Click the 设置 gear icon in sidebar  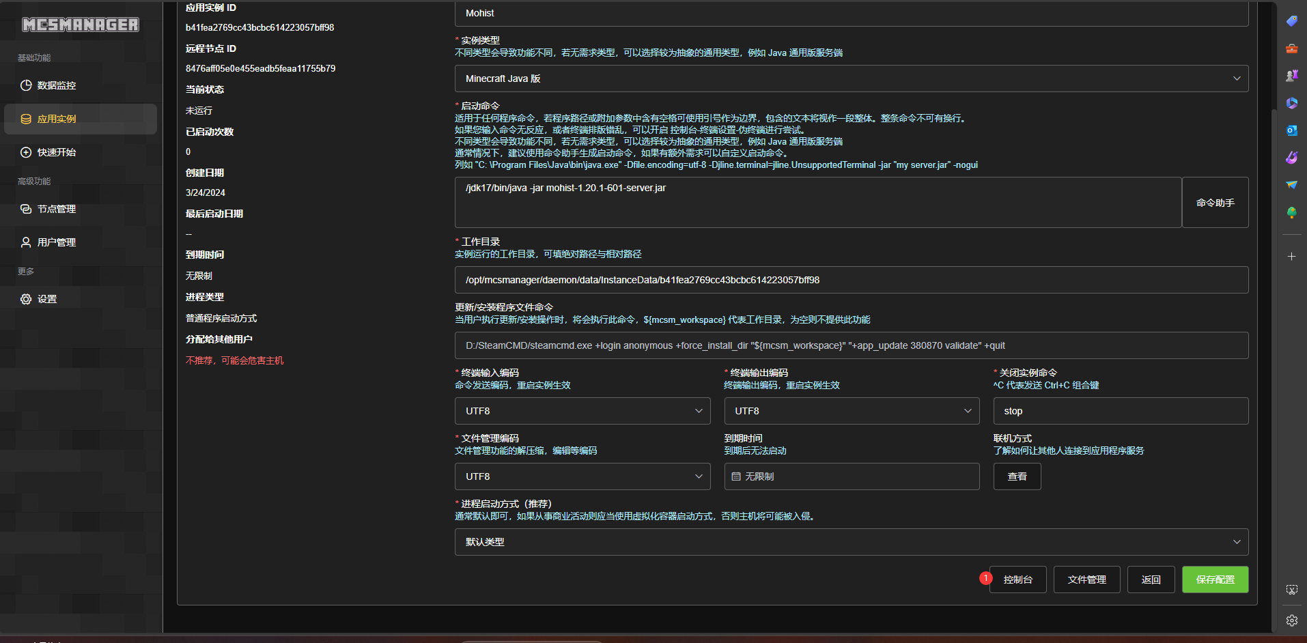(x=26, y=299)
